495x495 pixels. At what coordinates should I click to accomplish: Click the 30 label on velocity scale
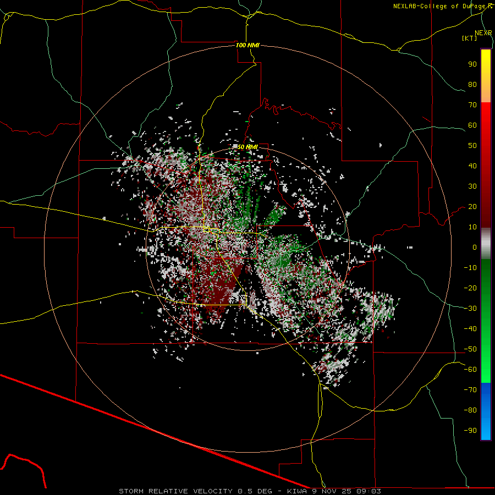[x=472, y=186]
